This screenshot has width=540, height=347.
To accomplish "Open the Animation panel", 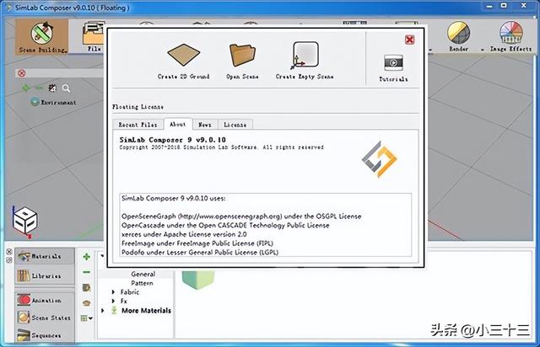I will tap(45, 300).
